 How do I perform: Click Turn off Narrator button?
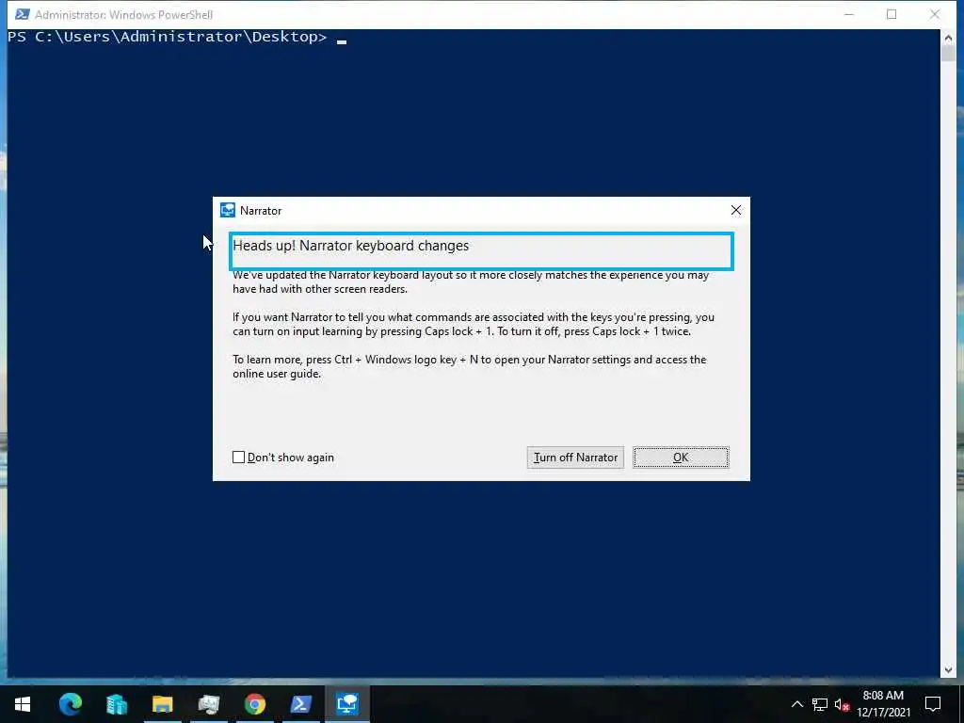tap(575, 458)
